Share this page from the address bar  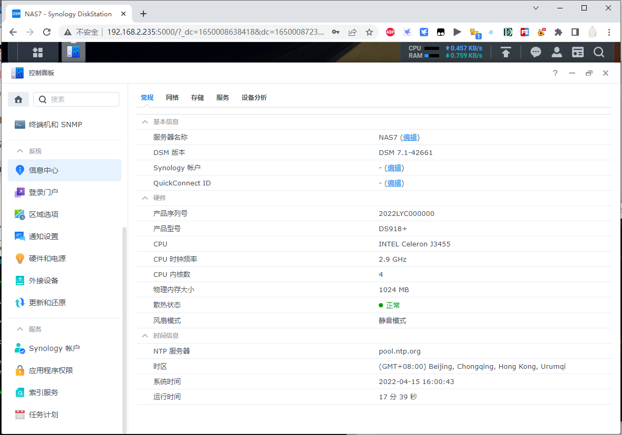pos(353,32)
